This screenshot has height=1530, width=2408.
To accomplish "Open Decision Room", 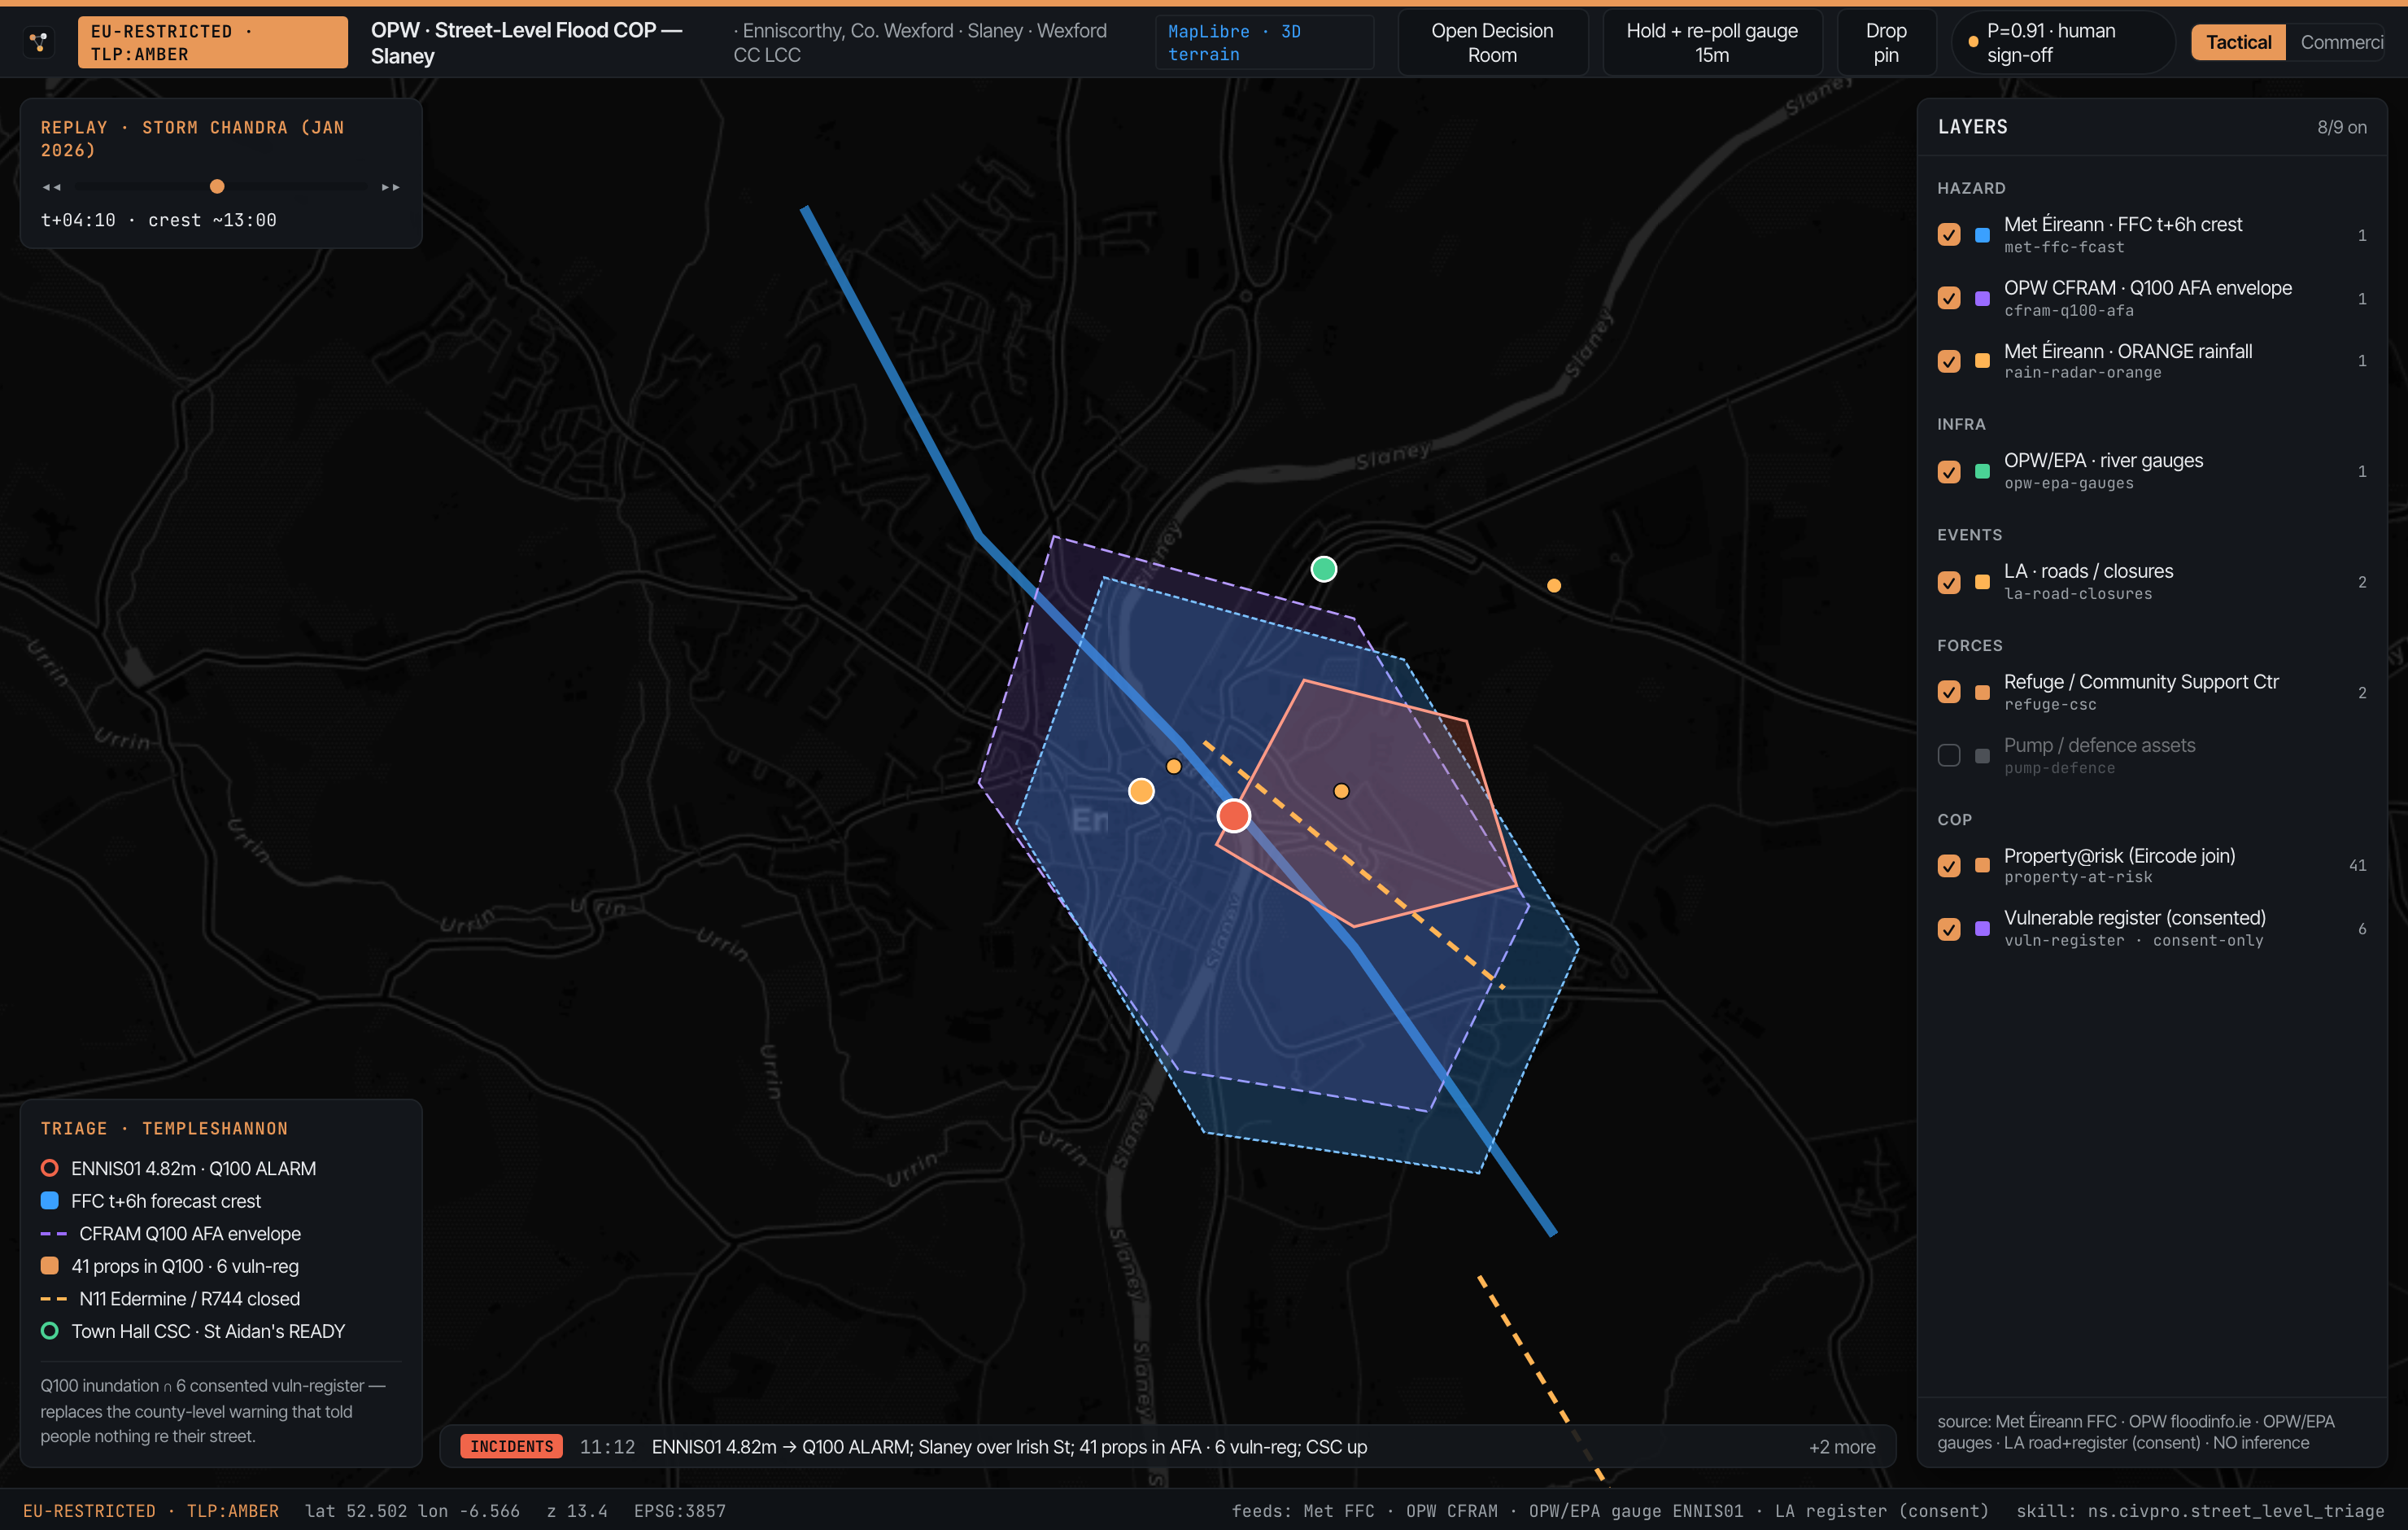I will click(x=1492, y=42).
